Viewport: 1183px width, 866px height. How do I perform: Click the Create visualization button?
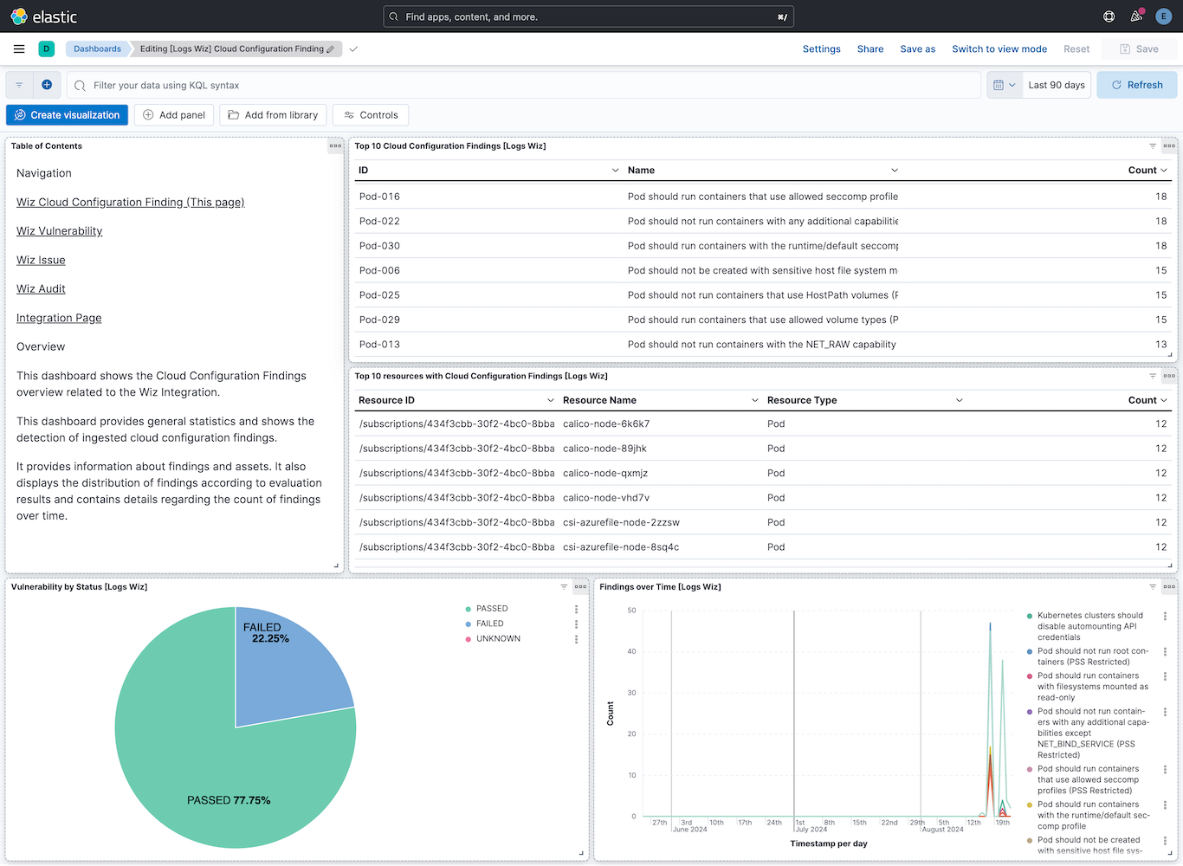67,114
